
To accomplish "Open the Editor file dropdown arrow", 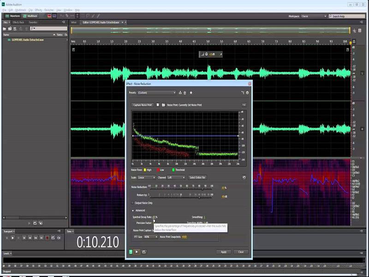I will coord(122,22).
